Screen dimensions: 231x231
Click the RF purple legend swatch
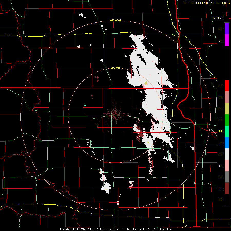(227, 29)
